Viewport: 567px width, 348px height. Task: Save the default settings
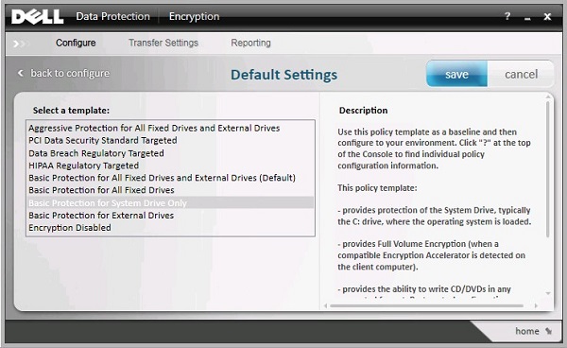coord(456,74)
